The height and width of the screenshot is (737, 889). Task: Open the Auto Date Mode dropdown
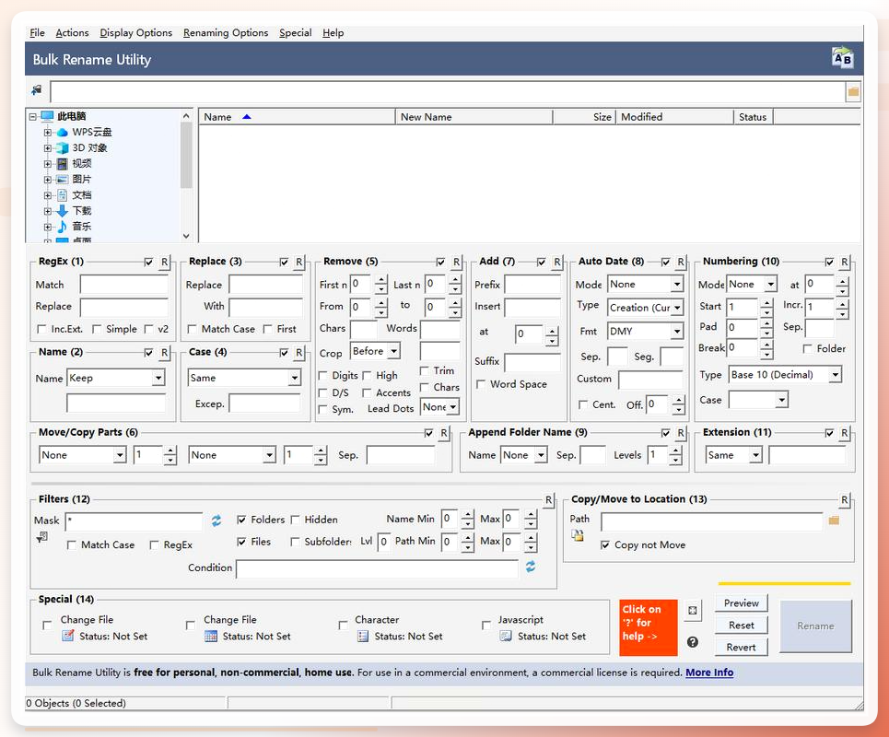(677, 284)
